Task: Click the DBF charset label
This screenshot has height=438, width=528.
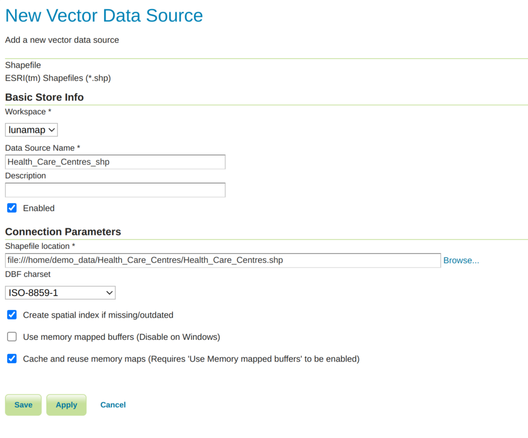Action: [28, 274]
